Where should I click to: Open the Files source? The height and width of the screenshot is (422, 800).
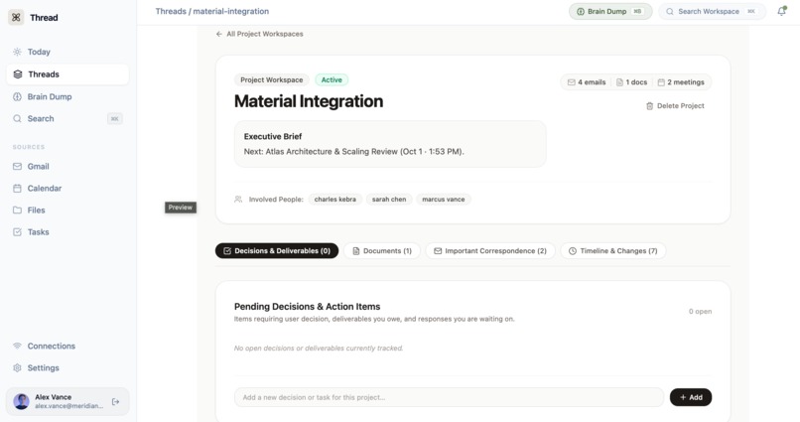point(67,211)
